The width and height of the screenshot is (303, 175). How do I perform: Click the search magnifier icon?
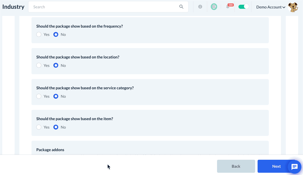181,7
